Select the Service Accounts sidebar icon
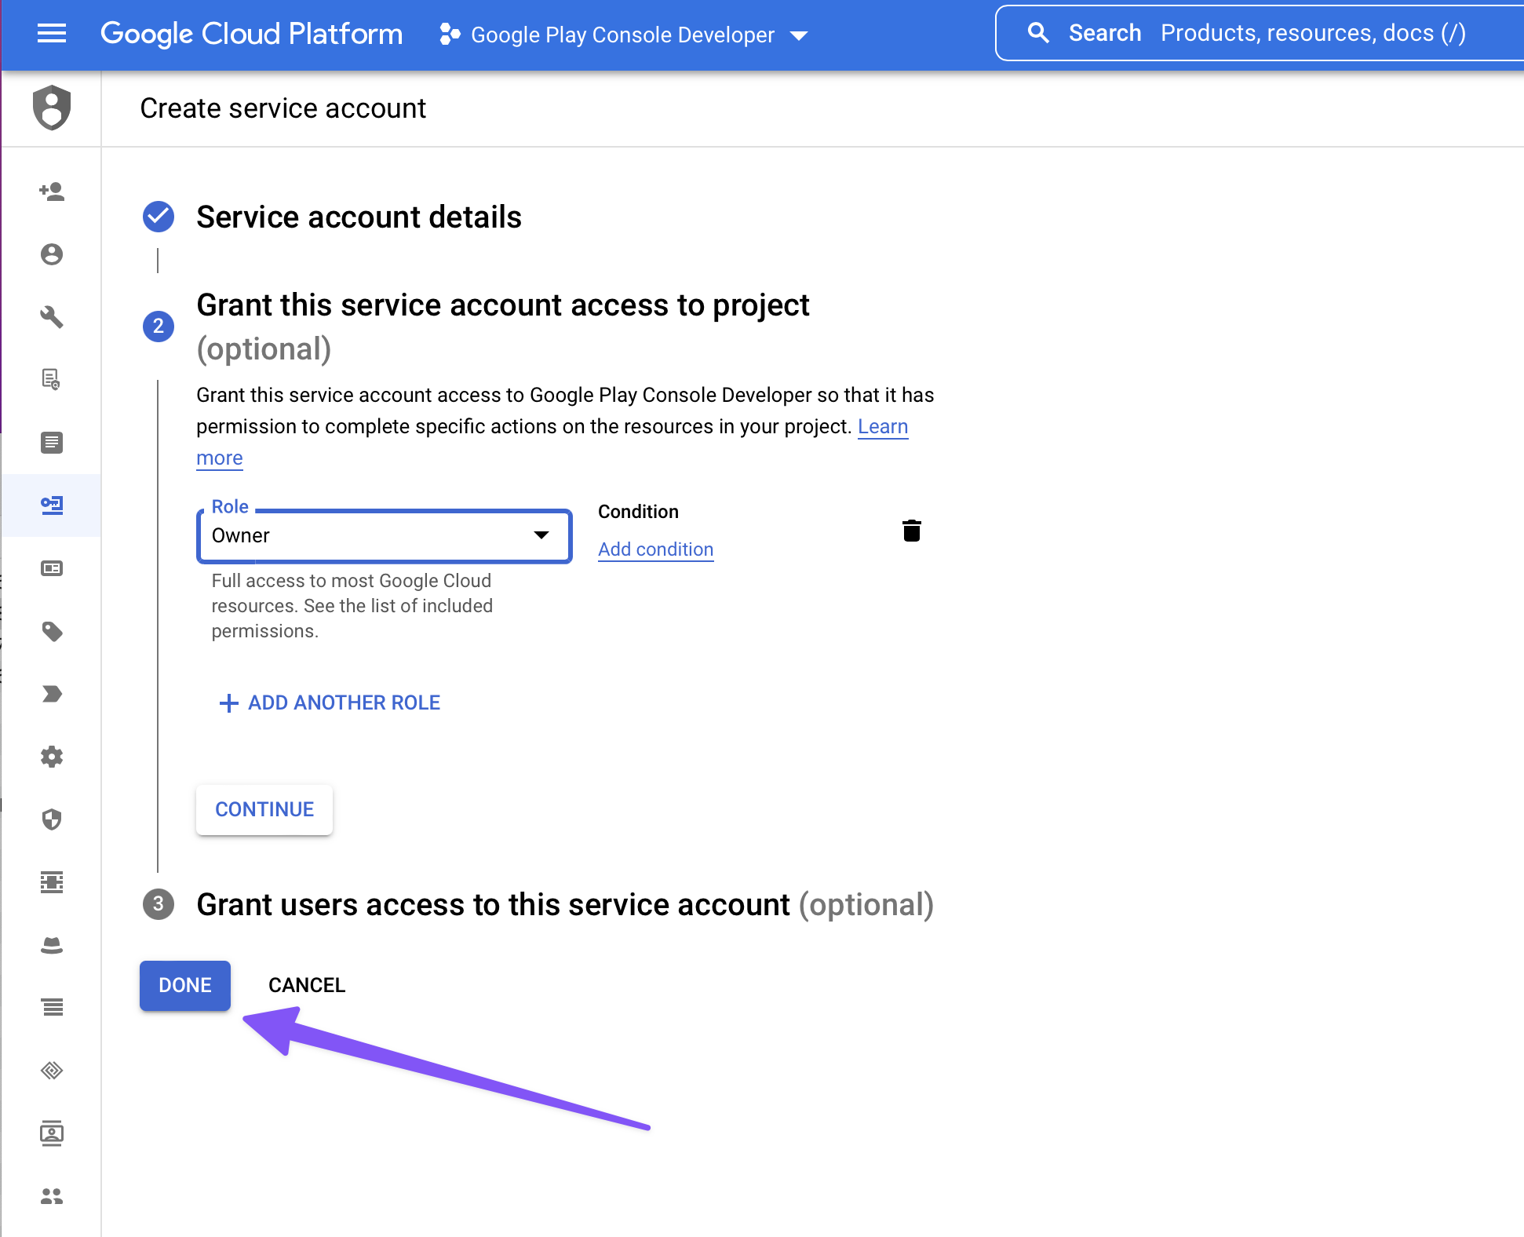1524x1237 pixels. click(x=52, y=505)
